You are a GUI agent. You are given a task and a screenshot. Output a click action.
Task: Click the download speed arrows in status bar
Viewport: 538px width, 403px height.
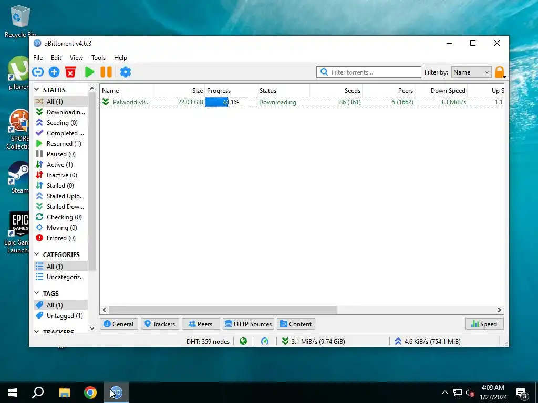pyautogui.click(x=285, y=341)
